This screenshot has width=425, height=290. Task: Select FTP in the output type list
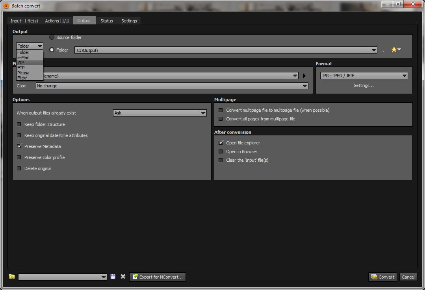pos(21,68)
